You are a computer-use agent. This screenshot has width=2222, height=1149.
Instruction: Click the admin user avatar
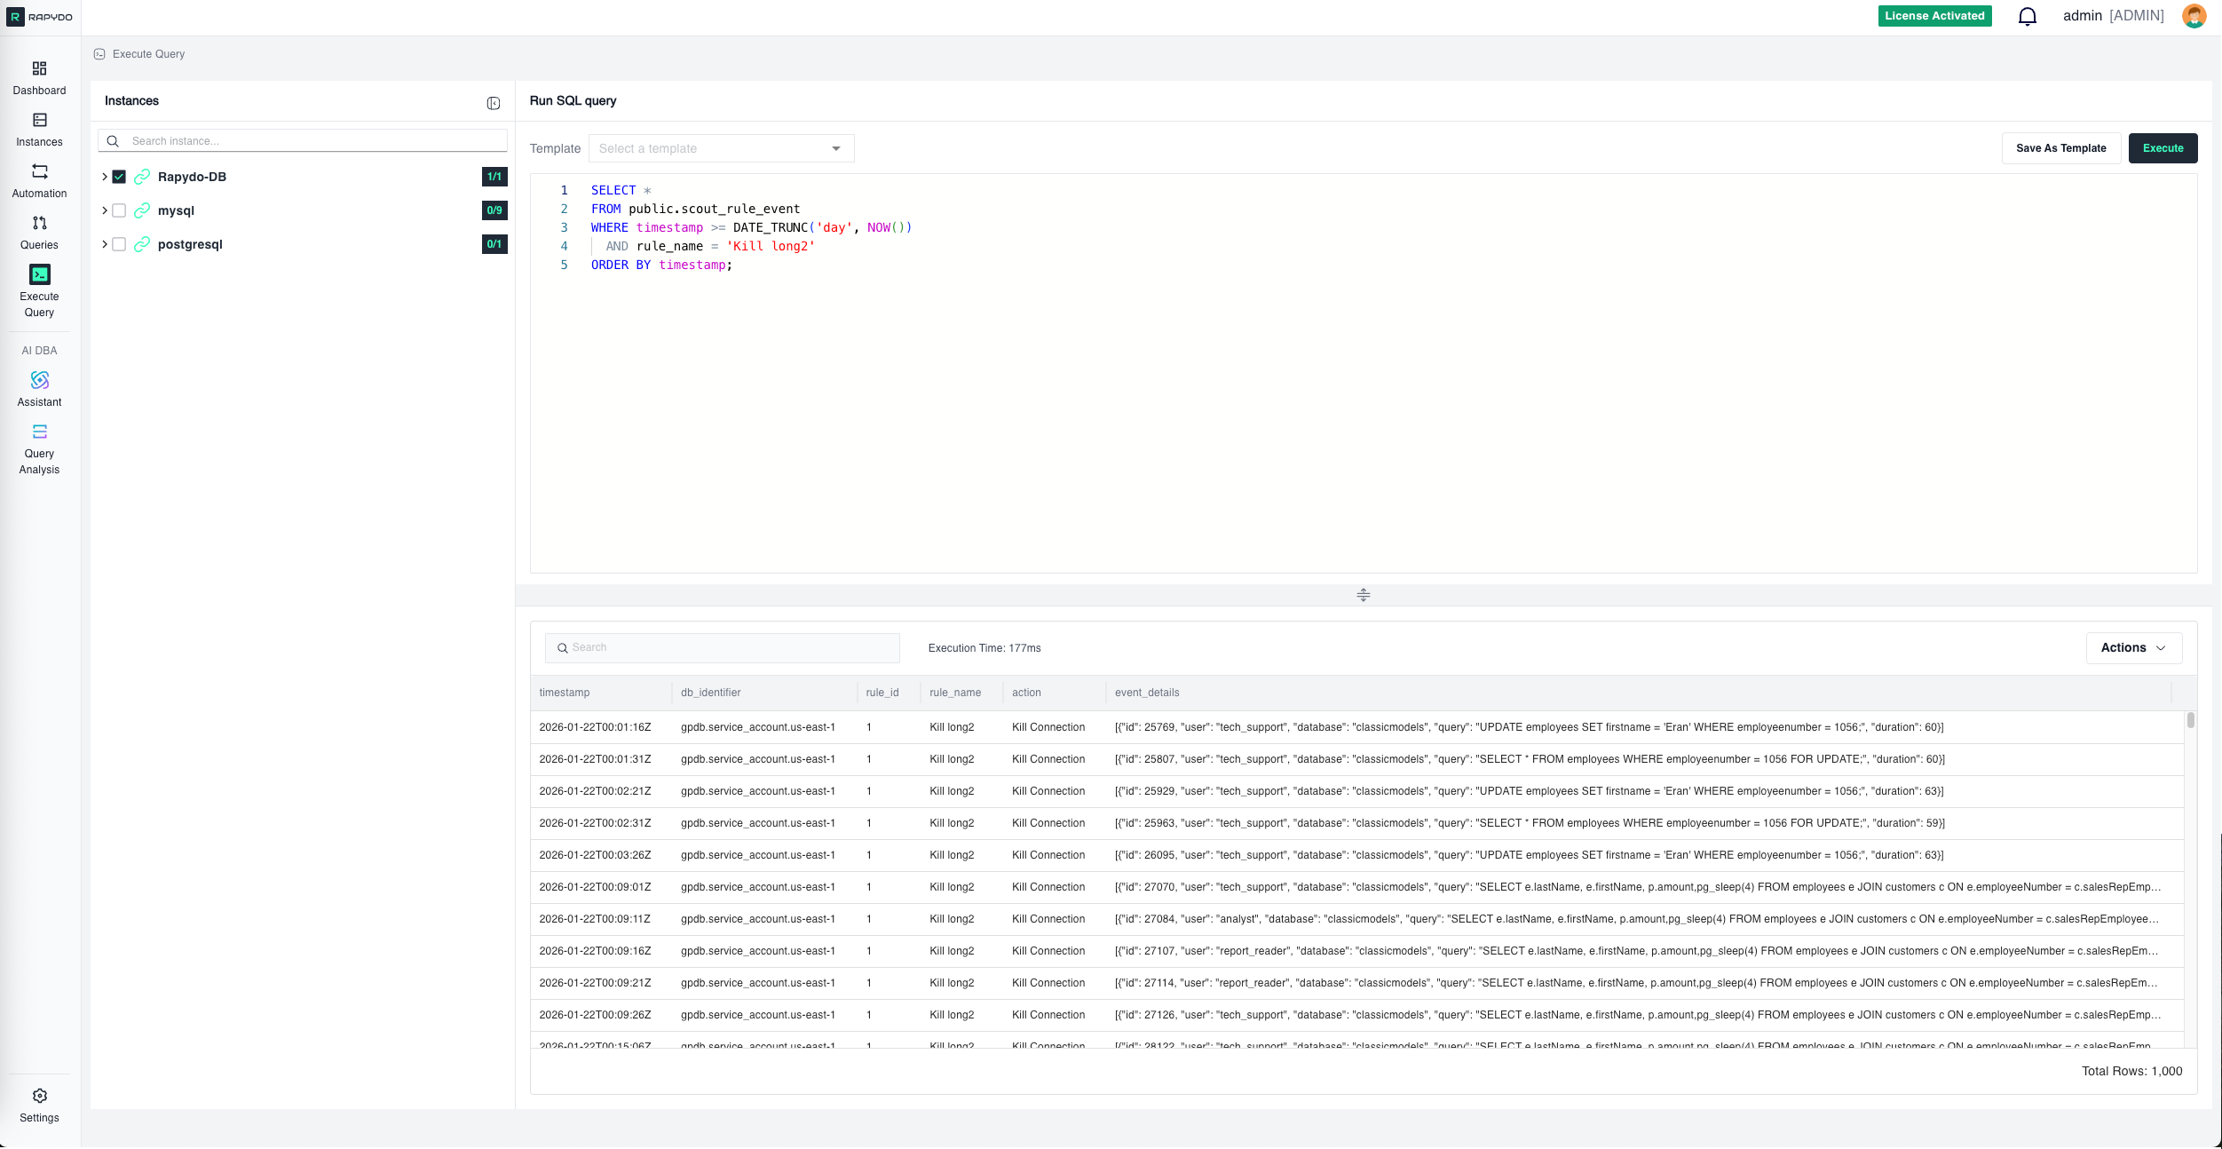click(2194, 16)
